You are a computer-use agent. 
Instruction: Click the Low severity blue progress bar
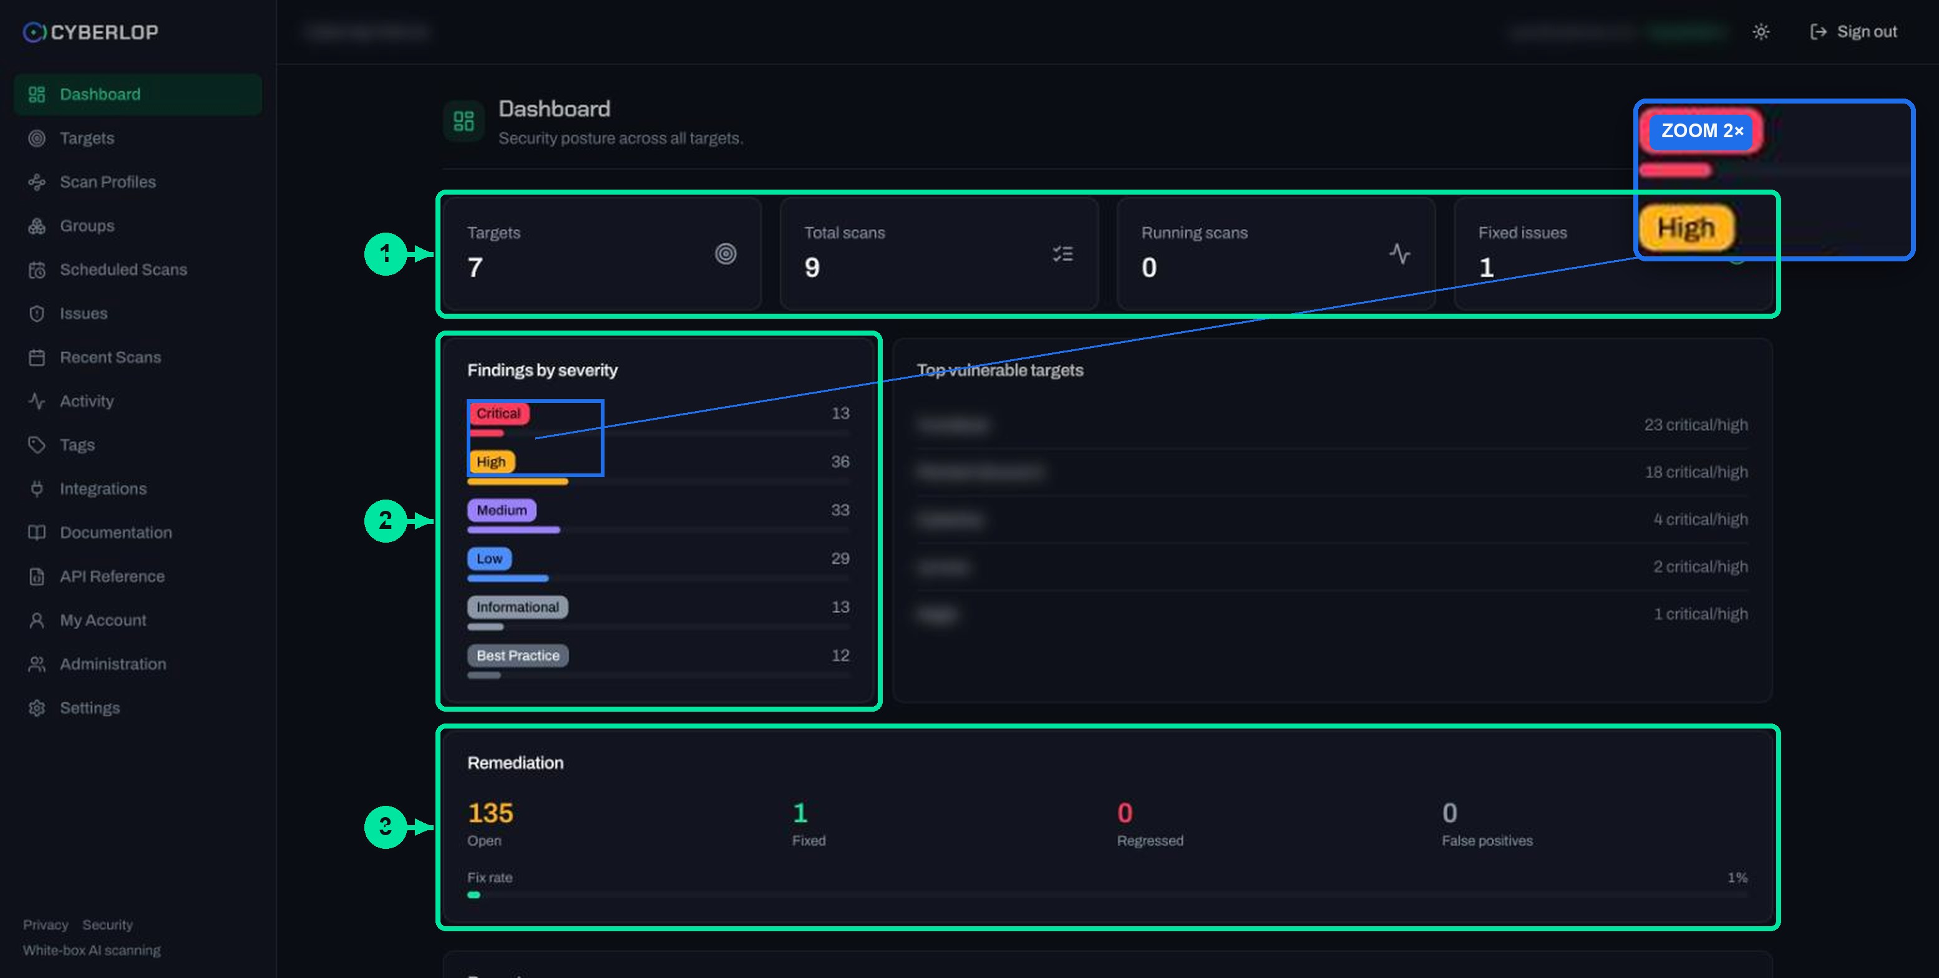point(508,579)
